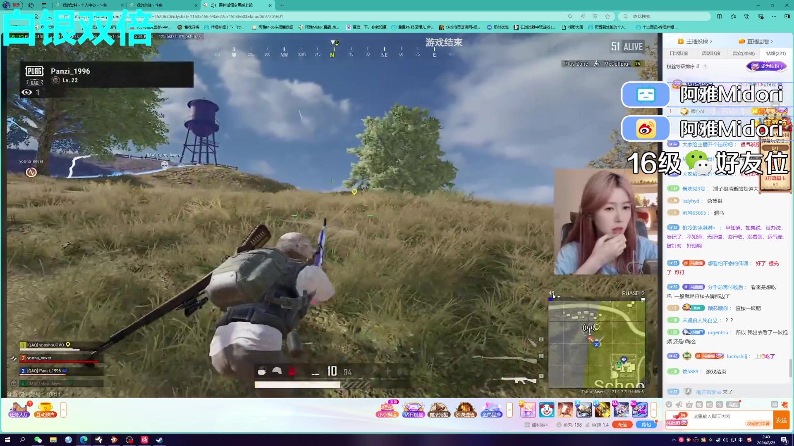This screenshot has height=446, width=794.
Task: Open the browser favorites list icon
Action: [x=733, y=17]
